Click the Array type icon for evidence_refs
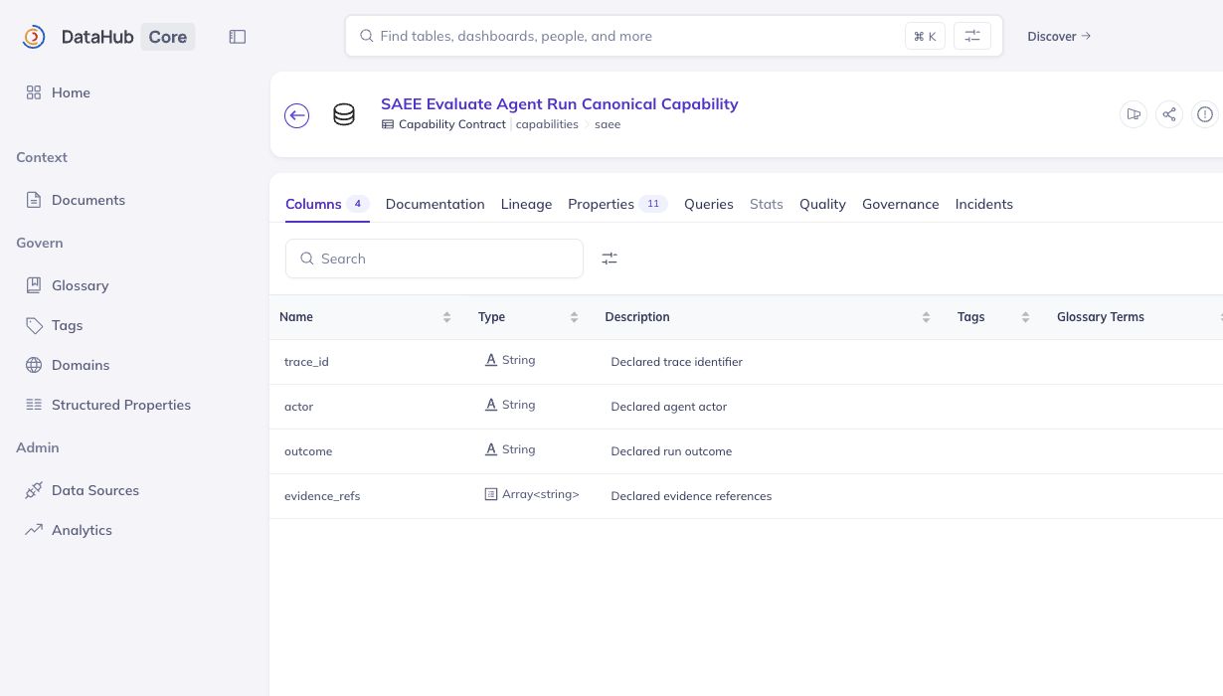The width and height of the screenshot is (1223, 696). pos(490,494)
